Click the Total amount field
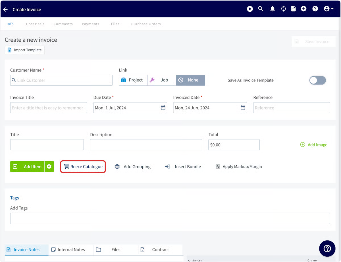341x262 pixels. click(234, 145)
